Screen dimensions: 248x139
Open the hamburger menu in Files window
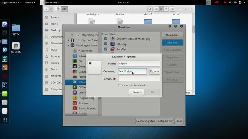point(172,9)
